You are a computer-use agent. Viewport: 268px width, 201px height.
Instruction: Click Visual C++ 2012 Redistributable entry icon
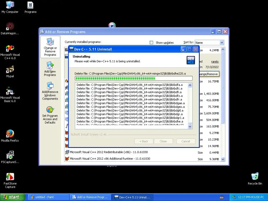67,152
